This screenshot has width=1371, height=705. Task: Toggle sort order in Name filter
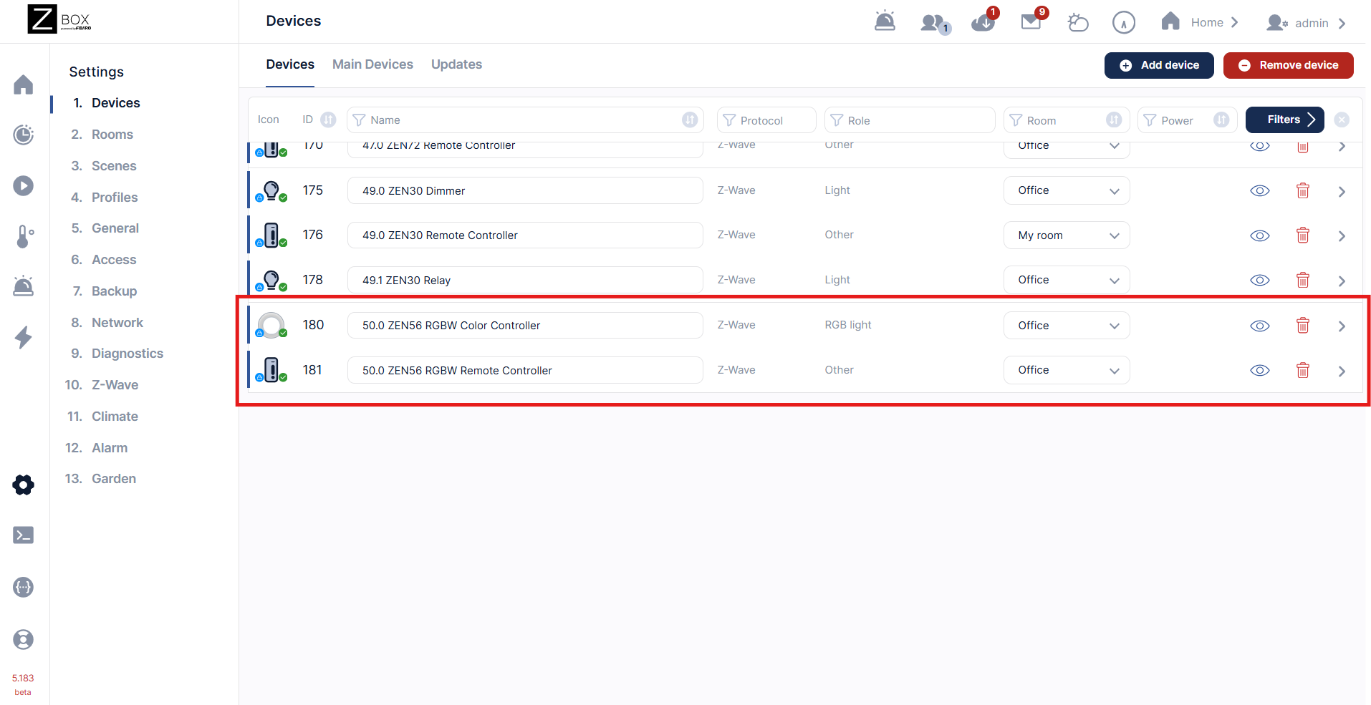690,120
